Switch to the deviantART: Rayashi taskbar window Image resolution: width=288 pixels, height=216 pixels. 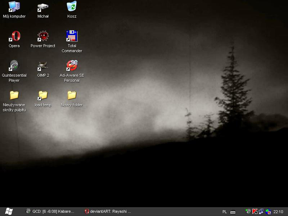tap(108, 211)
